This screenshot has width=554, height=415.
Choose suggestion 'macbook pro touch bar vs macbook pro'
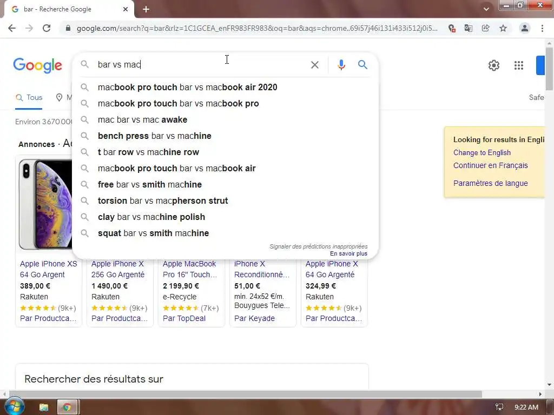pyautogui.click(x=225, y=103)
